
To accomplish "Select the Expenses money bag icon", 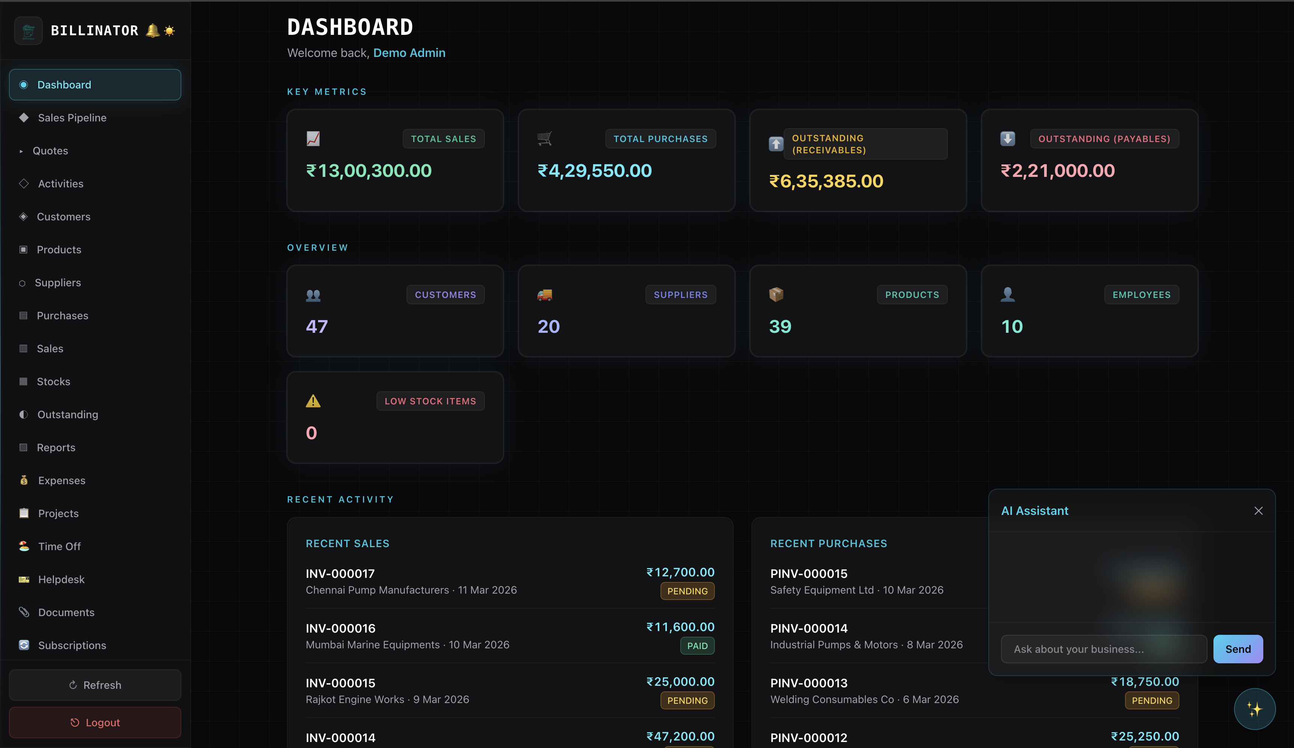I will (24, 480).
